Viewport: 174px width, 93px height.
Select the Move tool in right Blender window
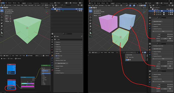click(91, 17)
